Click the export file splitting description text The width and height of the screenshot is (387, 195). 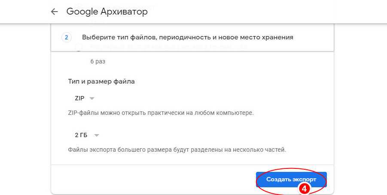point(177,150)
